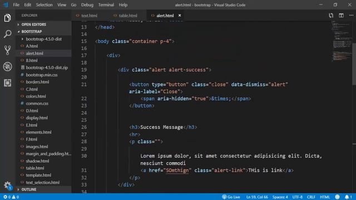This screenshot has width=356, height=200.
Task: Open the Source Control view icon
Action: coord(7,50)
